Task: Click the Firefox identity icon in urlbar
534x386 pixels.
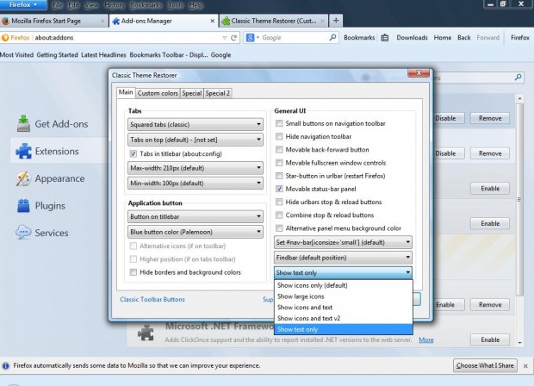Action: [x=16, y=37]
